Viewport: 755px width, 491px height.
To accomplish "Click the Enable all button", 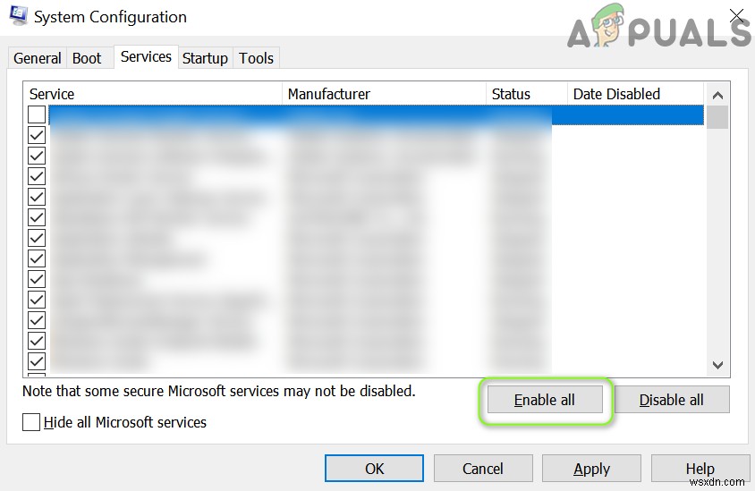I will (545, 400).
